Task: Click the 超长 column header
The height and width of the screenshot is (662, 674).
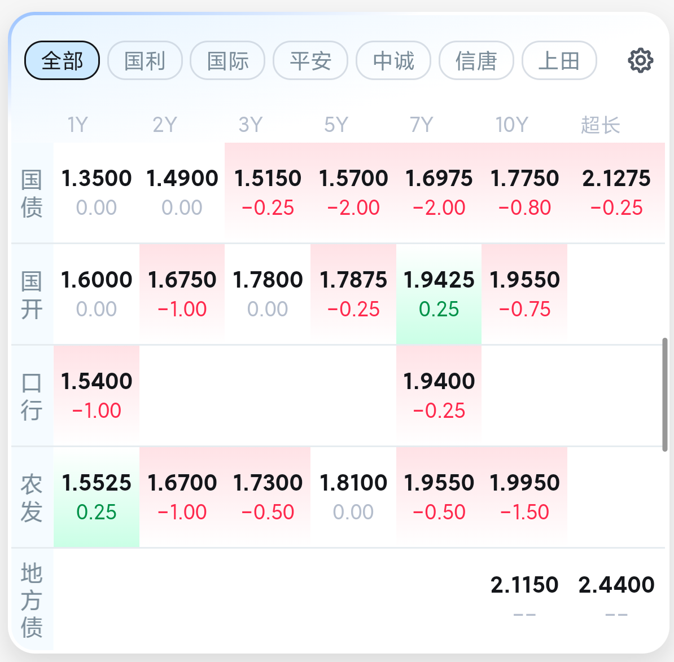Action: point(601,125)
